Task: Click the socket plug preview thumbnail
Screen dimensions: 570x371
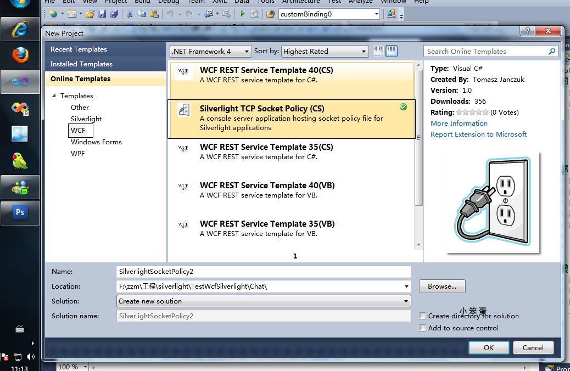Action: [493, 203]
